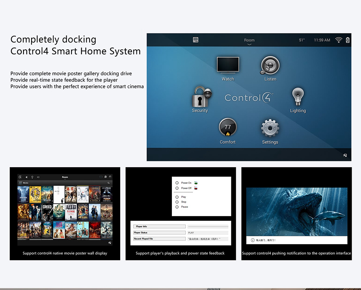Open the Listen speaker icon
The image size is (361, 290).
(x=270, y=66)
